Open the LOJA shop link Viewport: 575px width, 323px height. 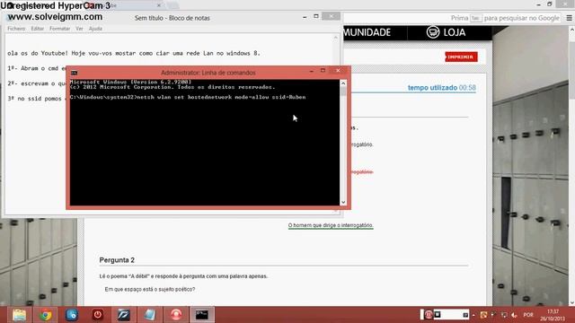point(446,32)
